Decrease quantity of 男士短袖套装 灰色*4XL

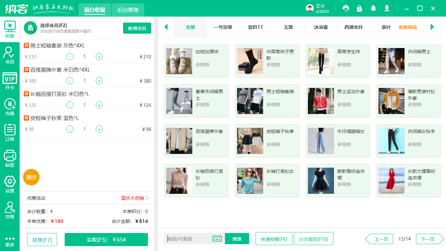coord(70,57)
